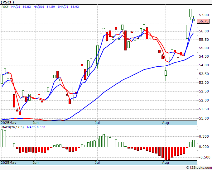This screenshot has width=212, height=170.
Task: Click the 55.00 price axis label
Action: point(204,48)
